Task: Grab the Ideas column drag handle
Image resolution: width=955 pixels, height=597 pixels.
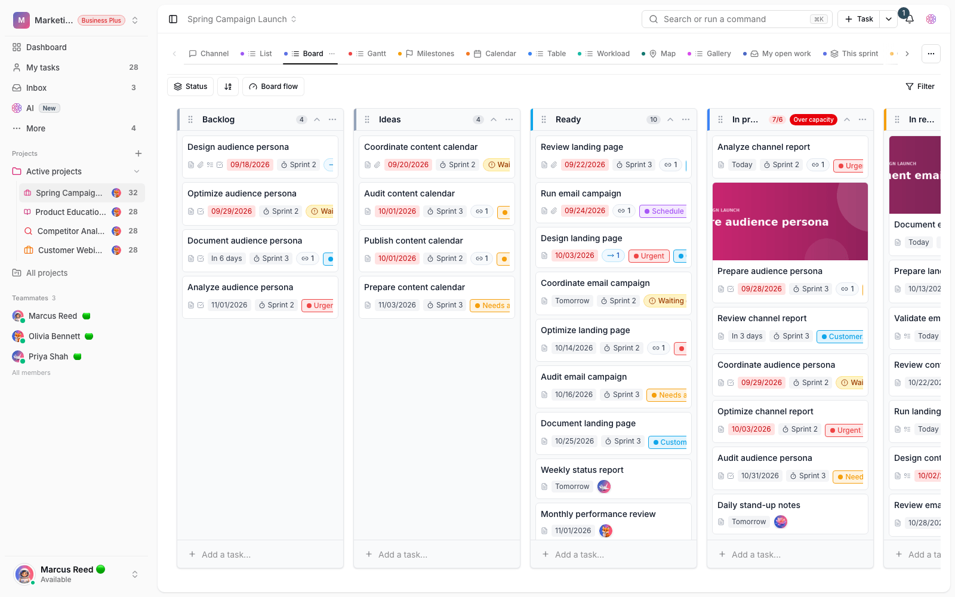Action: tap(367, 119)
